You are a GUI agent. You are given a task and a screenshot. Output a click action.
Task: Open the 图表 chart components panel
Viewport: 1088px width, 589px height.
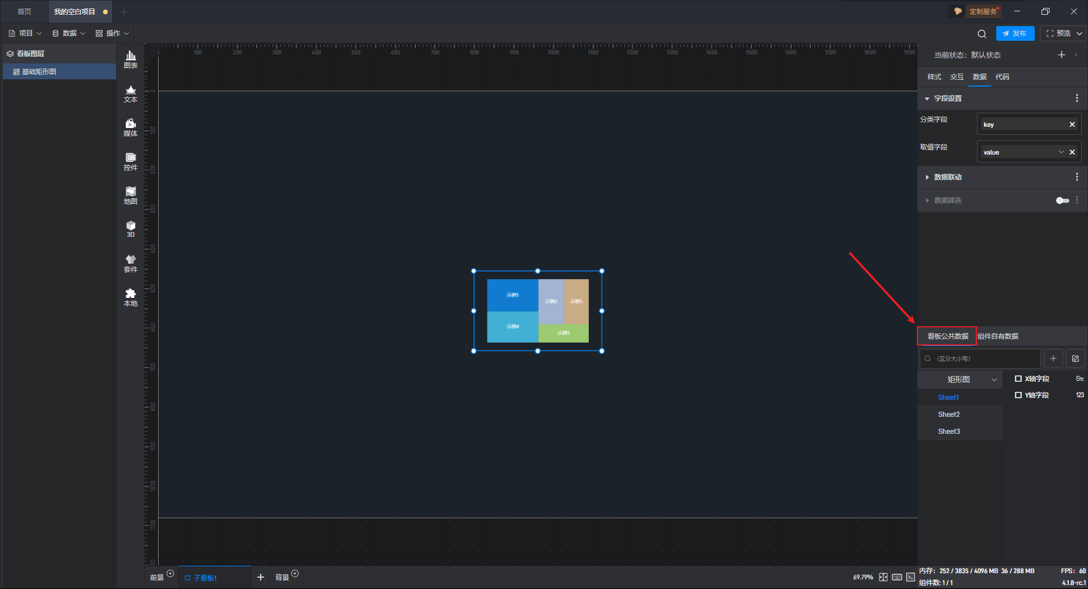pos(130,59)
